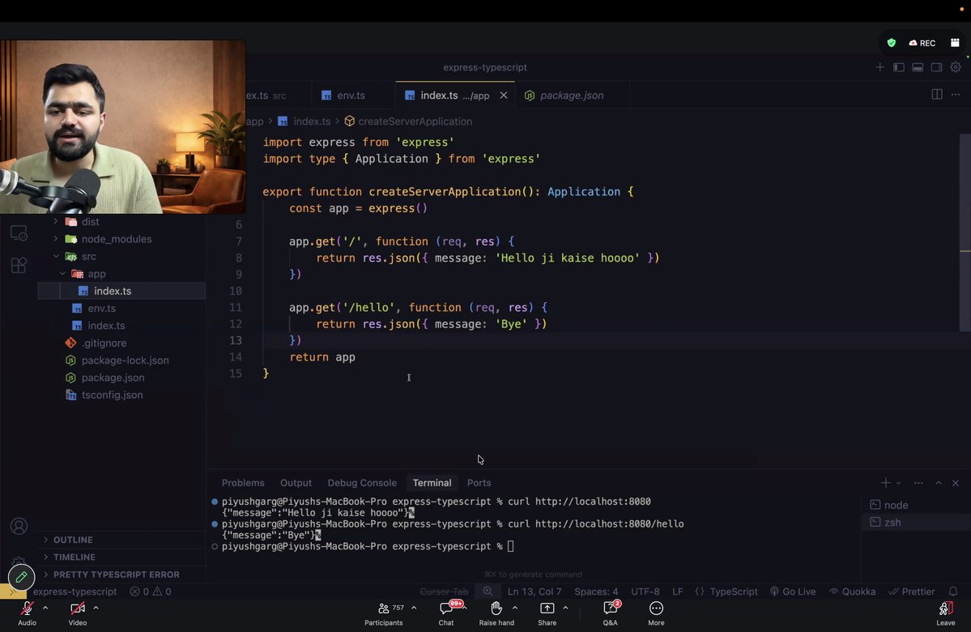
Task: Leave the Zoom meeting
Action: (x=945, y=613)
